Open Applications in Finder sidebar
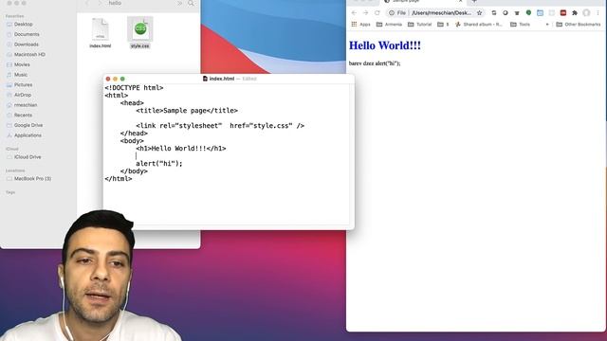This screenshot has width=607, height=341. pos(28,135)
